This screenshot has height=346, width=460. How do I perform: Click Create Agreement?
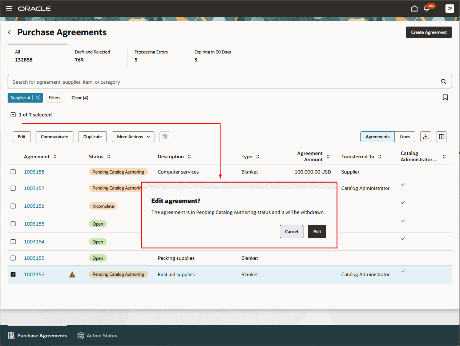(429, 32)
